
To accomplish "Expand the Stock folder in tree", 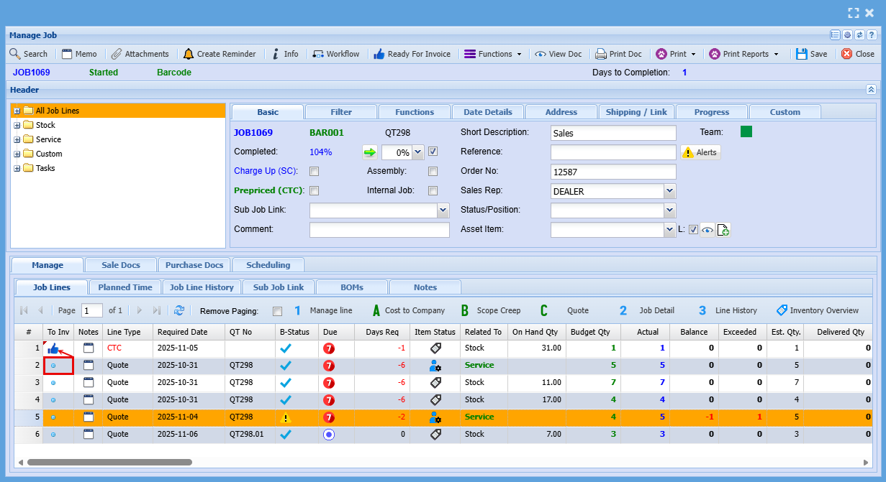I will coord(17,126).
